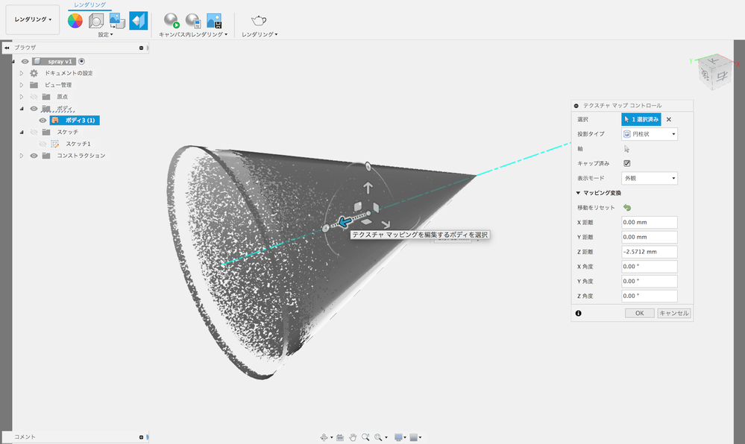
Task: Open the workspace switcher dropdown
Action: pos(33,19)
